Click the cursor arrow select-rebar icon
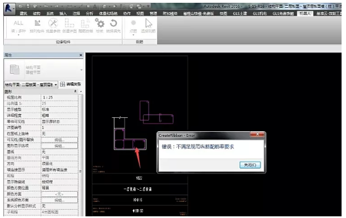The image size is (346, 218). tap(148, 23)
